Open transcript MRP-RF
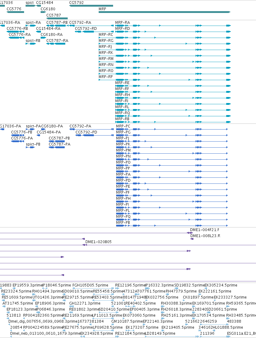 pyautogui.click(x=122, y=89)
